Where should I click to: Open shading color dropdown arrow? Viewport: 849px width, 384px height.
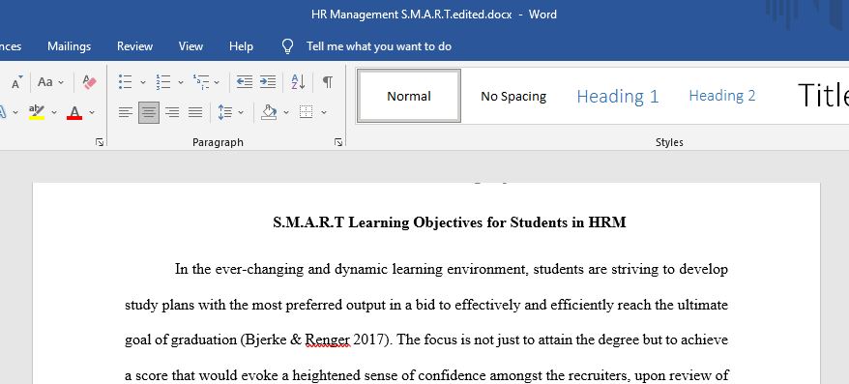(x=286, y=112)
